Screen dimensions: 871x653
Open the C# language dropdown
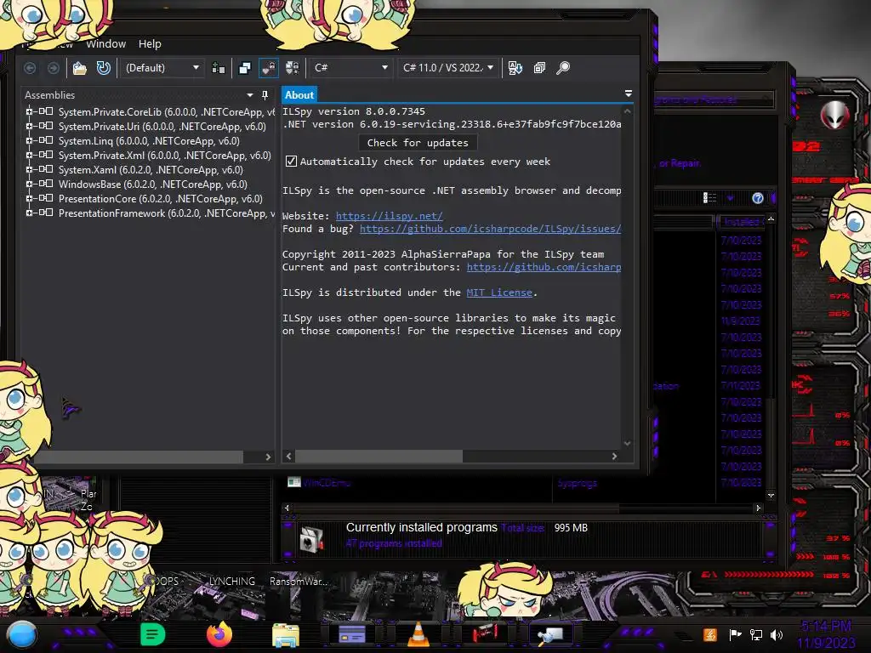click(x=350, y=68)
